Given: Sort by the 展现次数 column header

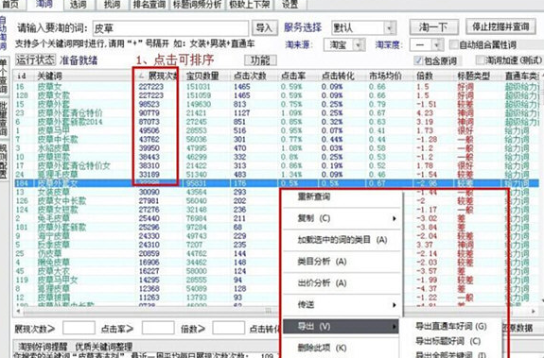Looking at the screenshot, I should [158, 76].
